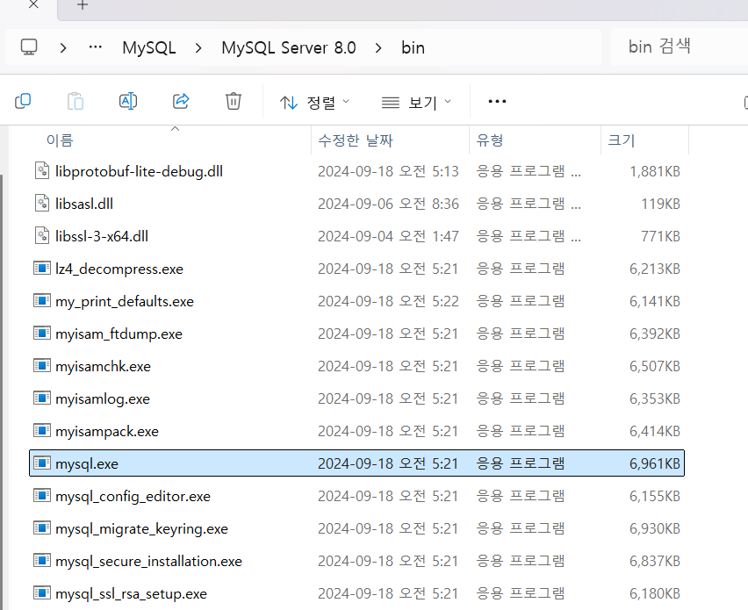Click the vertical scrollbar at left pane edge
Viewport: 748px width, 610px height.
(x=2, y=391)
